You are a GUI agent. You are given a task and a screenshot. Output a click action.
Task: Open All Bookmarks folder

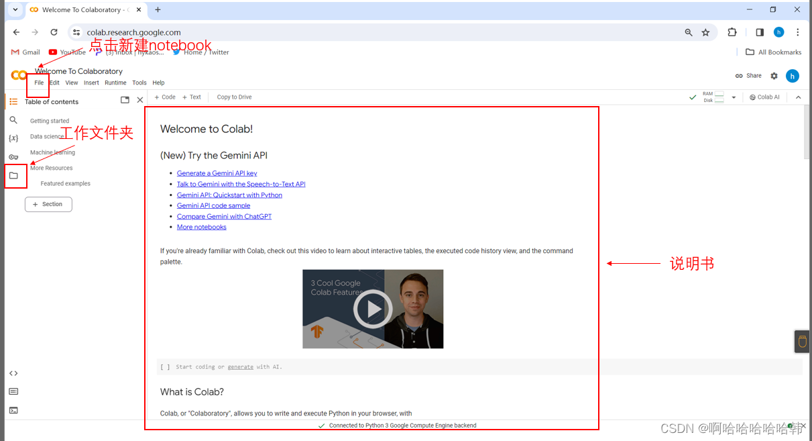tap(773, 52)
